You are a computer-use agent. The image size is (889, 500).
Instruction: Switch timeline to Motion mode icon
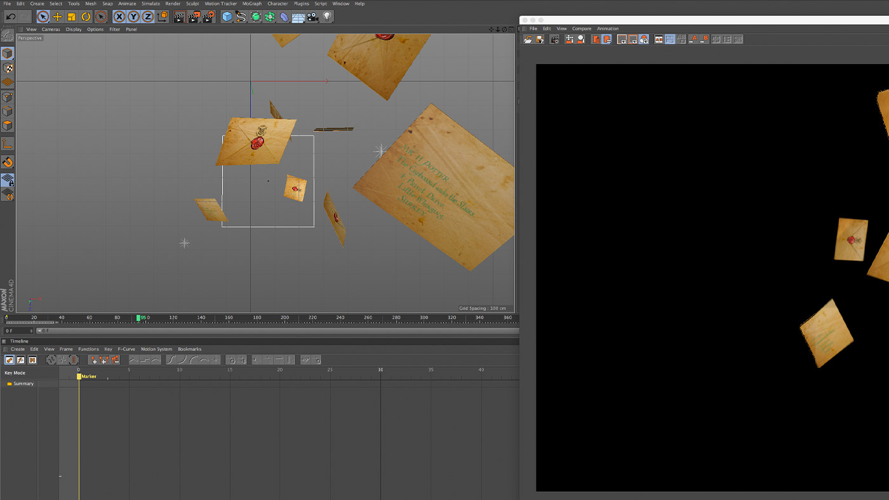point(32,360)
